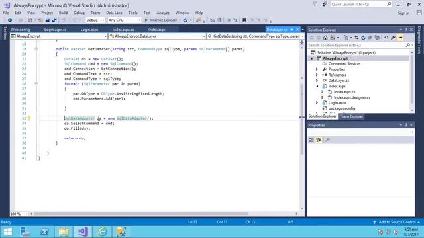Open the Project menu
Screen dimensions: 424x238
(x=47, y=13)
